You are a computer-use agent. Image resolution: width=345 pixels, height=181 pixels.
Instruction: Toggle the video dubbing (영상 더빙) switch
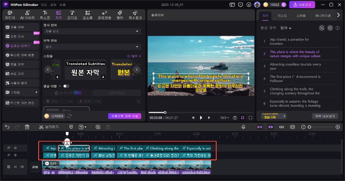click(x=66, y=86)
